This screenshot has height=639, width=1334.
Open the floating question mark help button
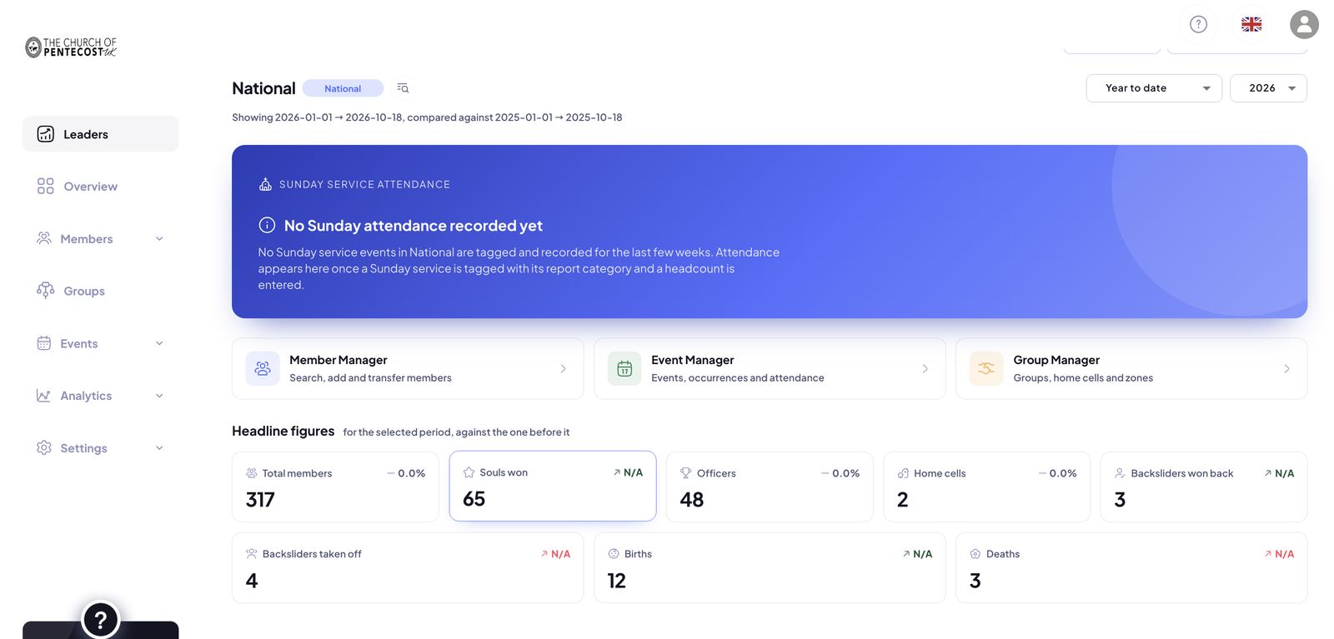pos(101,620)
